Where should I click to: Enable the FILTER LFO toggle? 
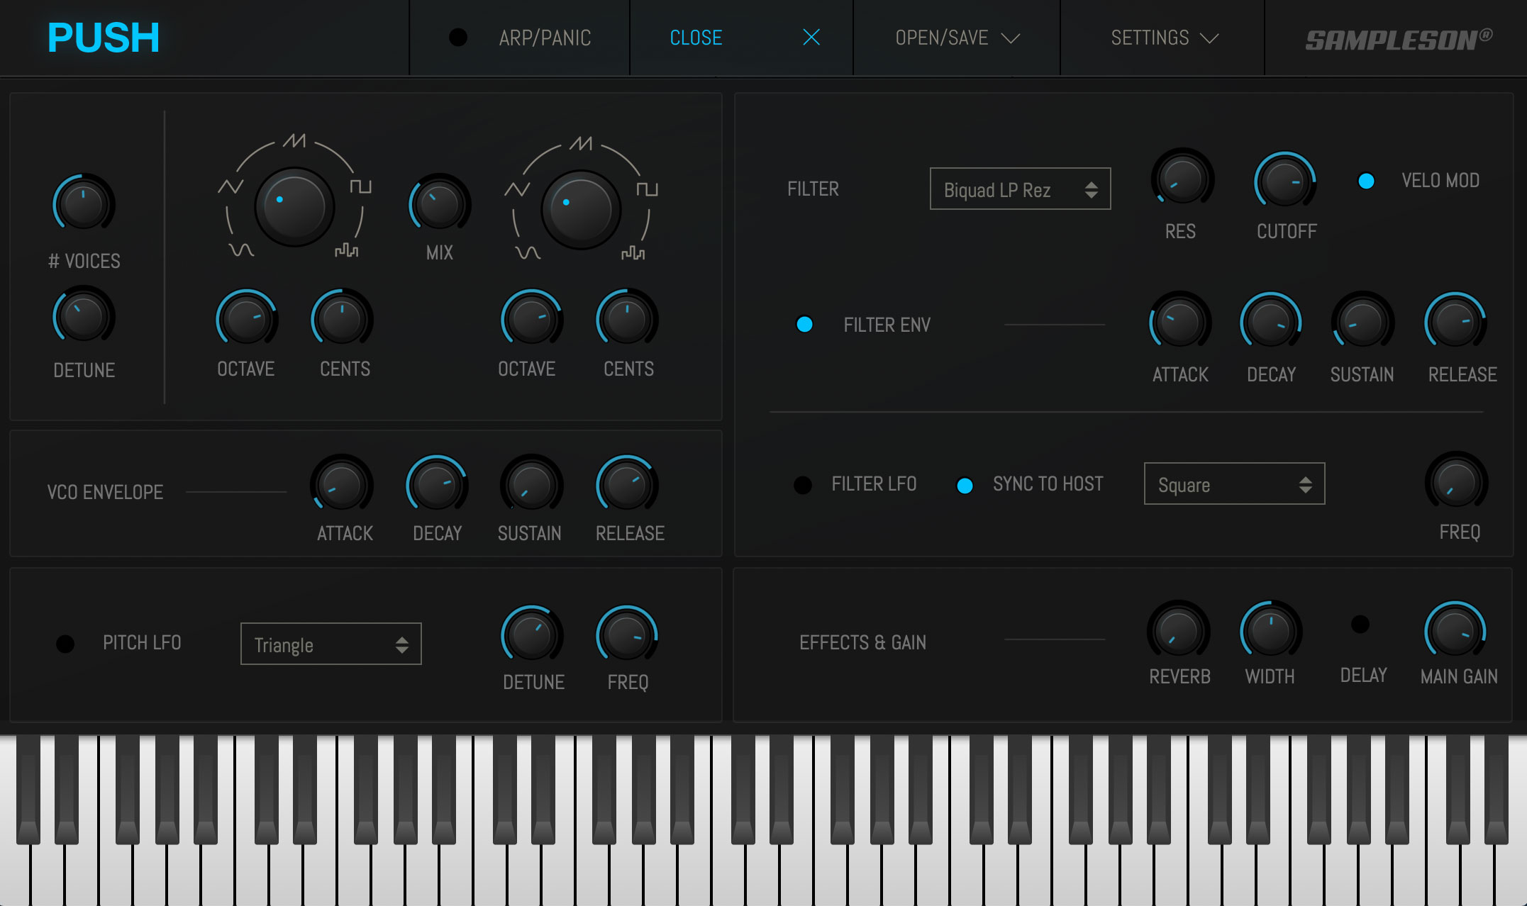803,485
